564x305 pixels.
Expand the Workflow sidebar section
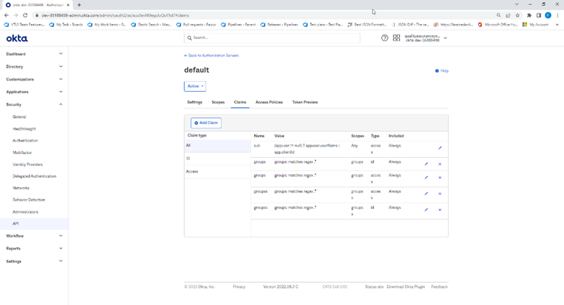point(34,236)
